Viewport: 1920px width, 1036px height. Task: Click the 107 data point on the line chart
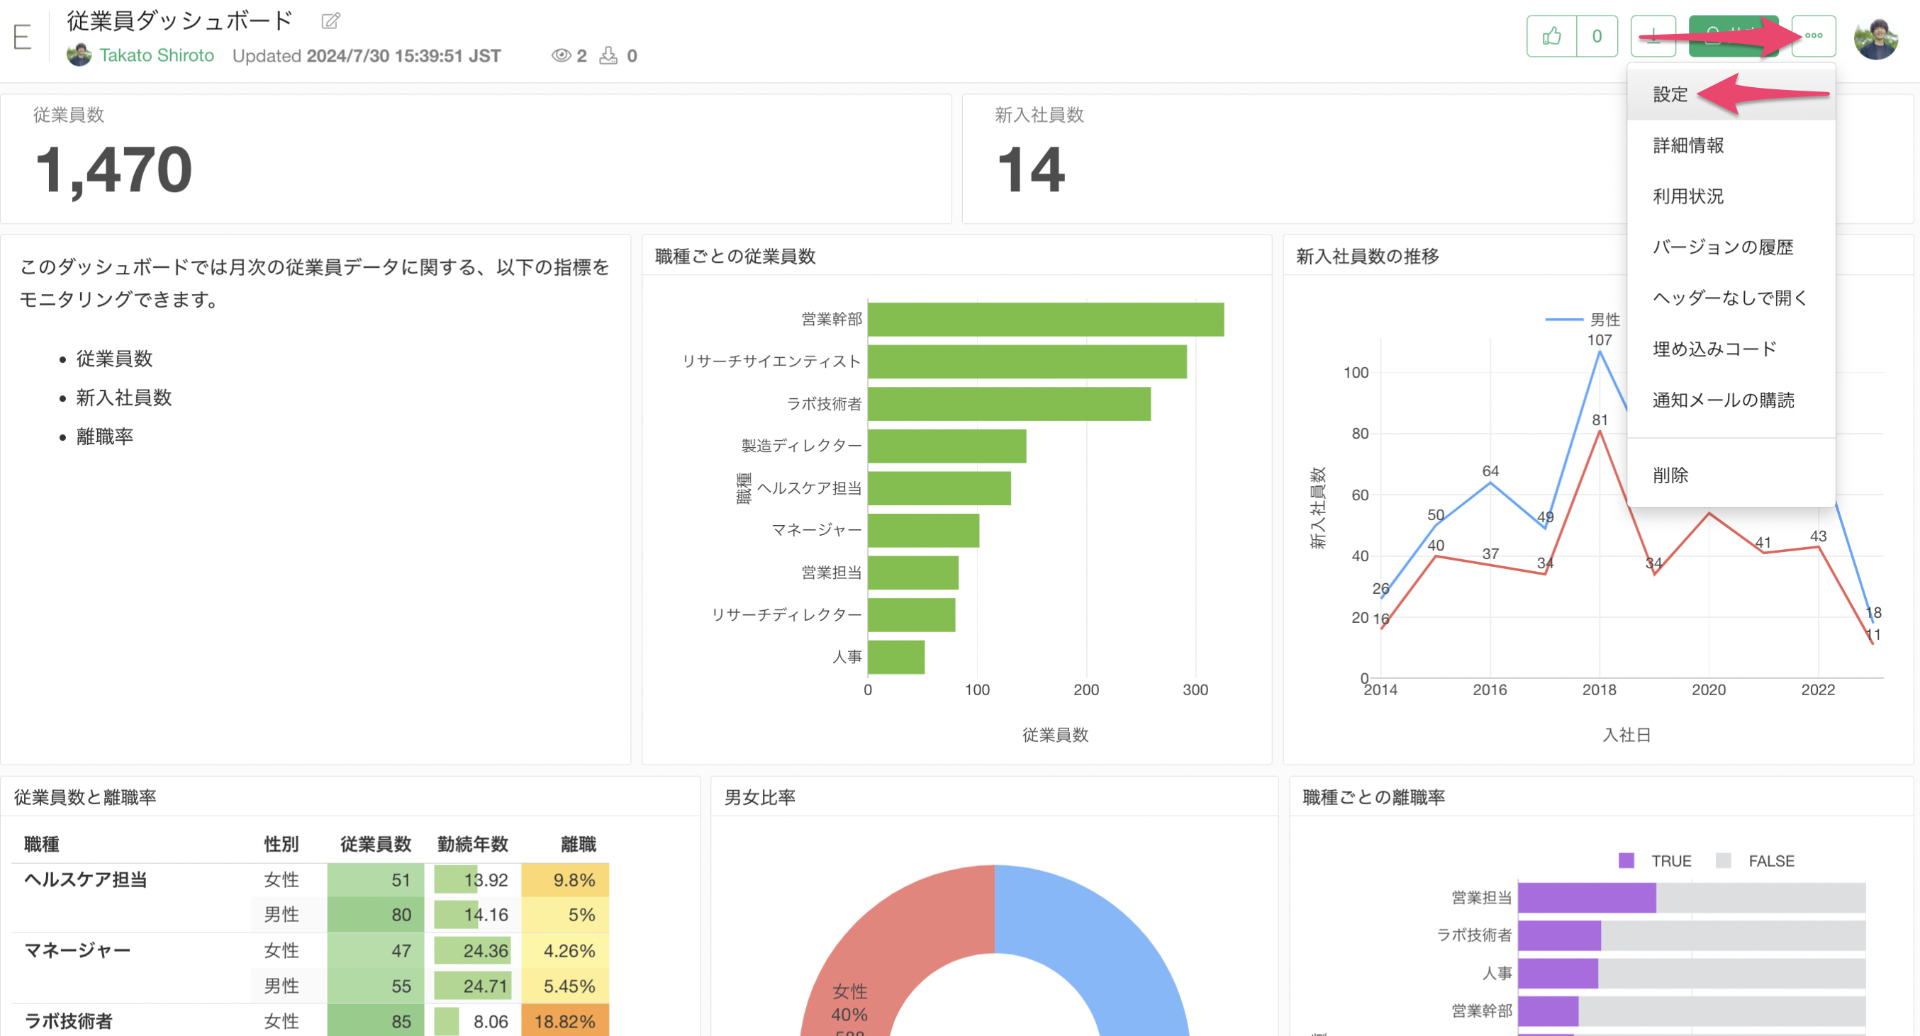[x=1600, y=351]
